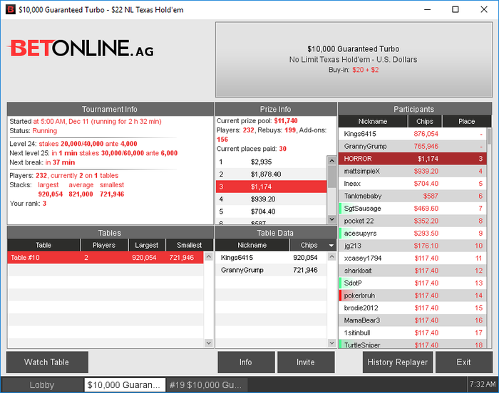
Task: Select sharkbait participant row
Action: click(x=413, y=271)
